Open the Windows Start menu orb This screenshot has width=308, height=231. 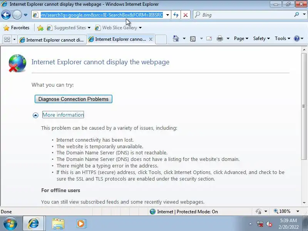(x=10, y=224)
